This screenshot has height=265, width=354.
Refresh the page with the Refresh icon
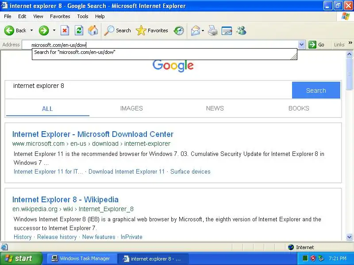(x=79, y=30)
